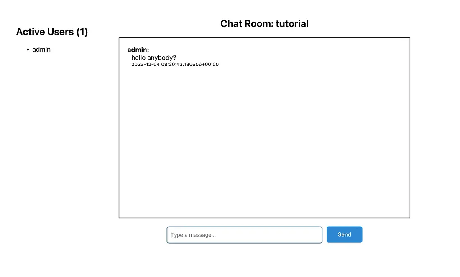This screenshot has height=277, width=460.
Task: Click the word 'hello' in the message
Action: [x=138, y=58]
